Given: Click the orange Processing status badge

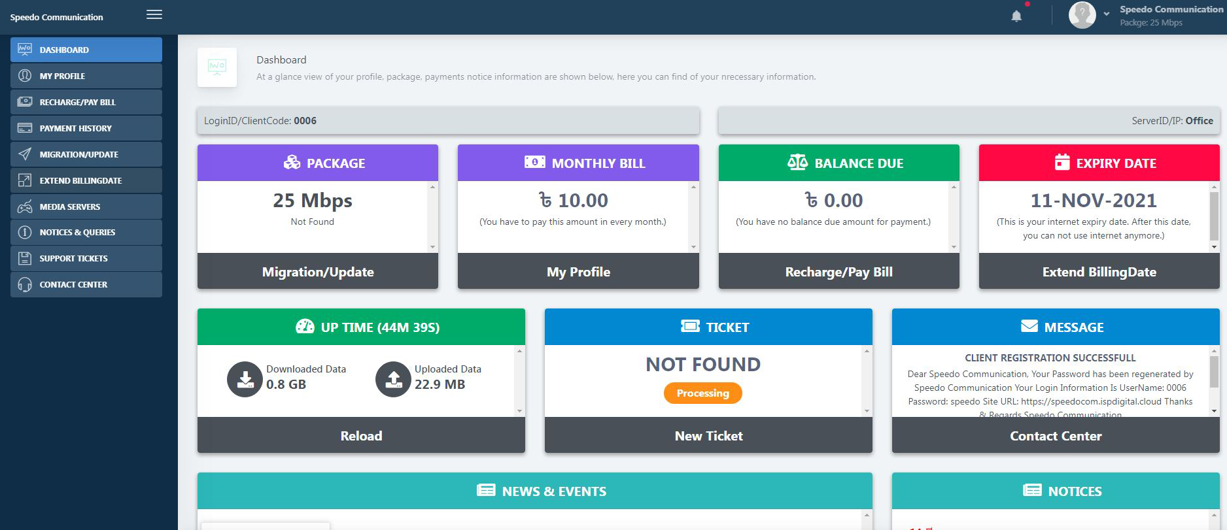Looking at the screenshot, I should (x=702, y=393).
